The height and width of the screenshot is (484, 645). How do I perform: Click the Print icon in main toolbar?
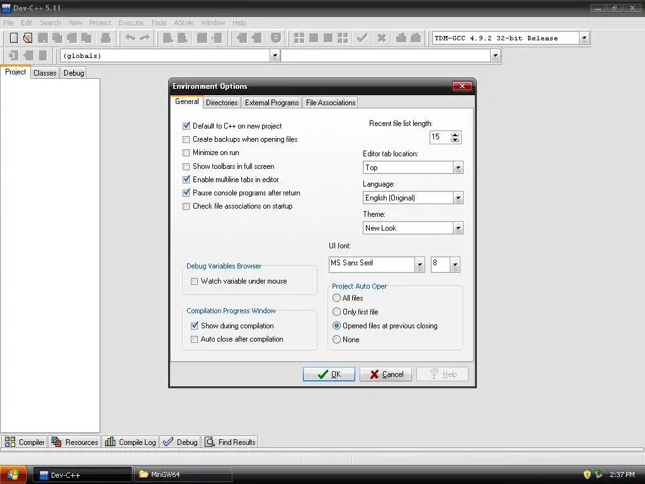106,38
